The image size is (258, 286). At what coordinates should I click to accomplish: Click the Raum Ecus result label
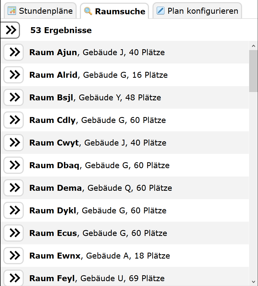click(98, 233)
